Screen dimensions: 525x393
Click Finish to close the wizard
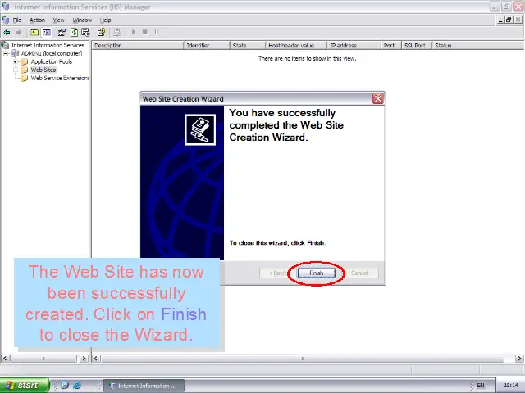click(x=316, y=273)
